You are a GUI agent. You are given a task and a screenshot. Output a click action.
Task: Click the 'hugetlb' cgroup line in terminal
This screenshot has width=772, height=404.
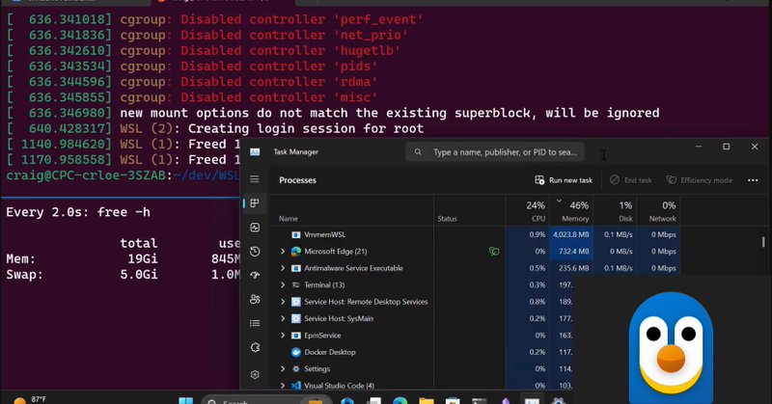pos(204,51)
